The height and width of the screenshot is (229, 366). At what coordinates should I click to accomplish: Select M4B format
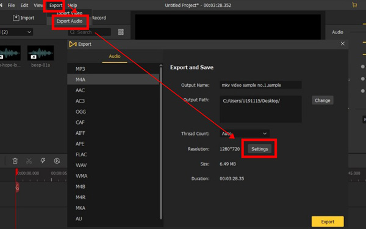(x=113, y=187)
